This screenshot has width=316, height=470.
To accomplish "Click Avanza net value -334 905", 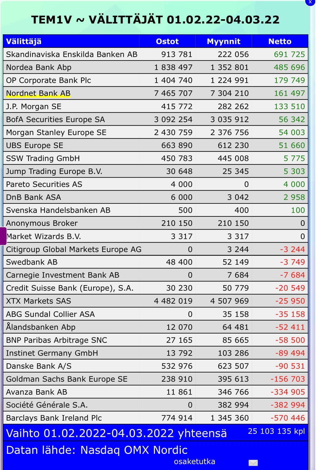I will click(288, 392).
